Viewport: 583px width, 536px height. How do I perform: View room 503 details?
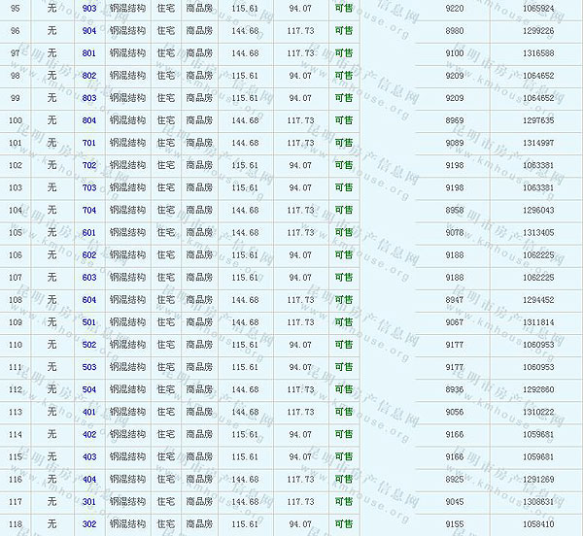point(89,367)
